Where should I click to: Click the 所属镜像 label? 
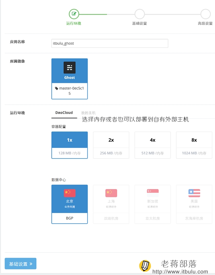click(x=17, y=61)
